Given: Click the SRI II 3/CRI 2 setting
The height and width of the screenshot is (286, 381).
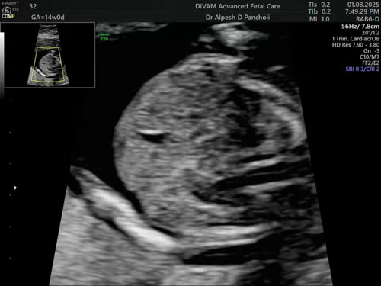Looking at the screenshot, I should (363, 69).
